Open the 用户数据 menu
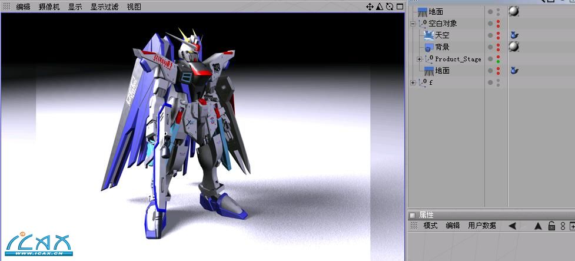Viewport: 575px width, 261px height. tap(482, 226)
